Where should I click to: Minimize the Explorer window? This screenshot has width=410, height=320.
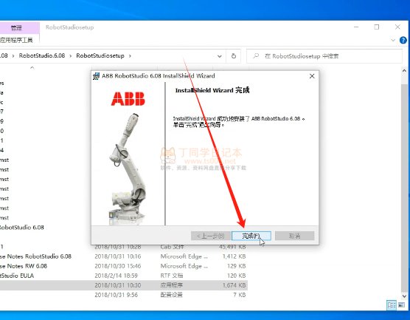click(x=356, y=27)
